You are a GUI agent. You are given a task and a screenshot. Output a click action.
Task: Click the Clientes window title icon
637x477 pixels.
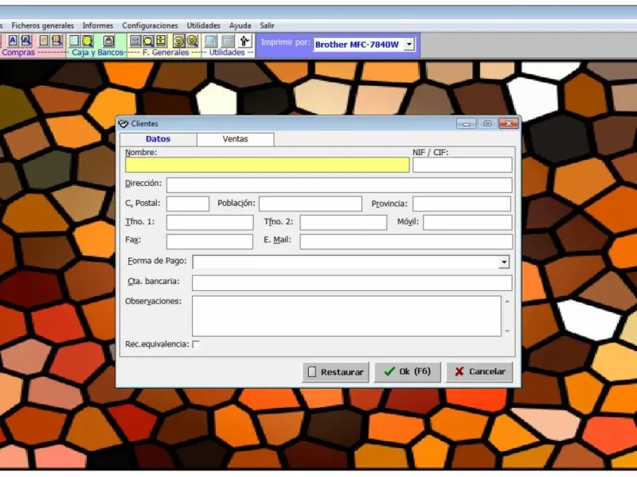pyautogui.click(x=123, y=124)
